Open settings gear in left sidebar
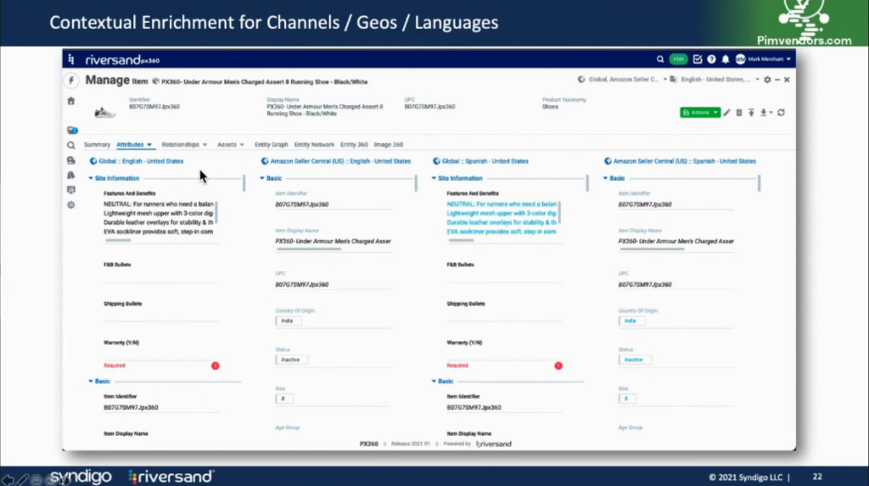This screenshot has height=486, width=869. pyautogui.click(x=71, y=205)
